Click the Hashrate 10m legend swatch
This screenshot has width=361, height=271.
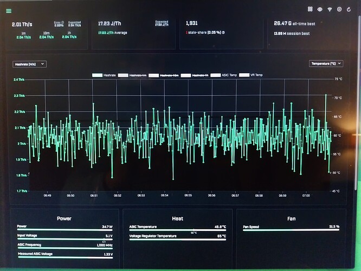153,75
